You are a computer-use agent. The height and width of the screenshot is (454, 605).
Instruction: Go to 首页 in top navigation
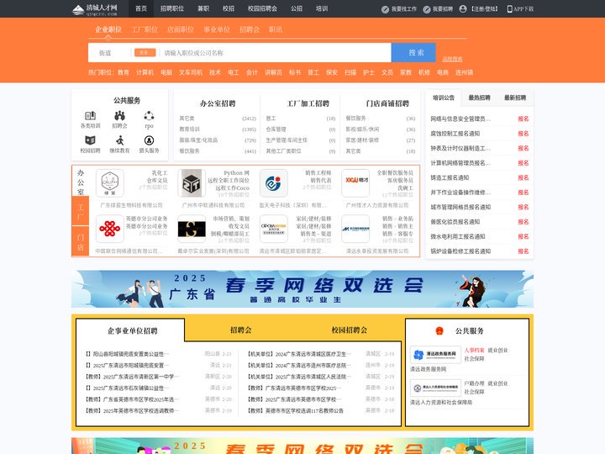coord(141,8)
